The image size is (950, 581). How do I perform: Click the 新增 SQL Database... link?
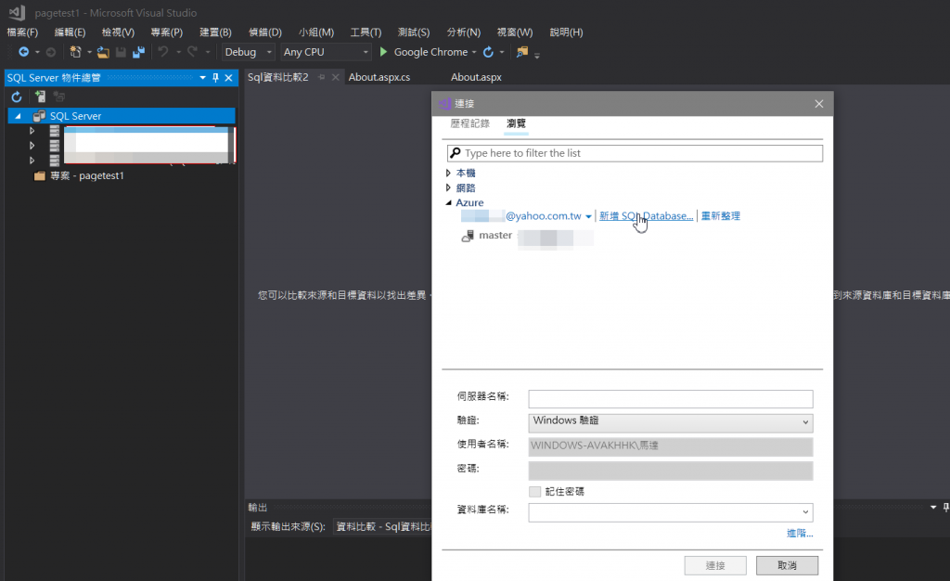point(646,215)
